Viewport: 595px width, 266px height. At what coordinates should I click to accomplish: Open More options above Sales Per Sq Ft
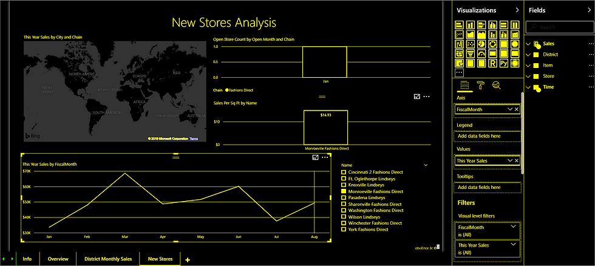[426, 97]
